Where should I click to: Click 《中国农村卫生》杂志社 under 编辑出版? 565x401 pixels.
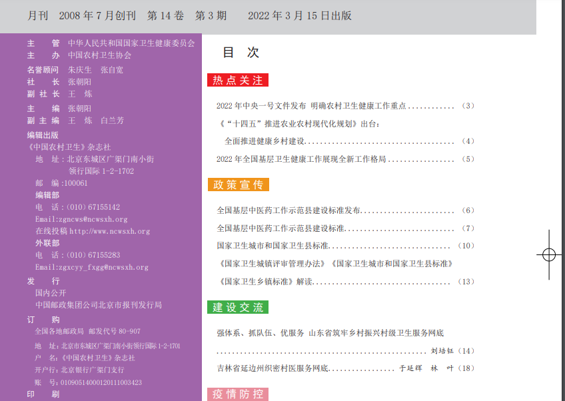69,147
